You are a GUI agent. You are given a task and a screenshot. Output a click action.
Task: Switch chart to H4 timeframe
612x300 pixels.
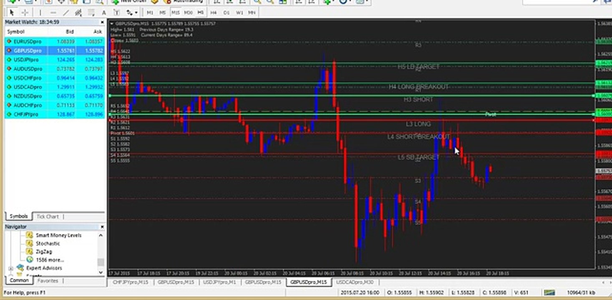[214, 12]
